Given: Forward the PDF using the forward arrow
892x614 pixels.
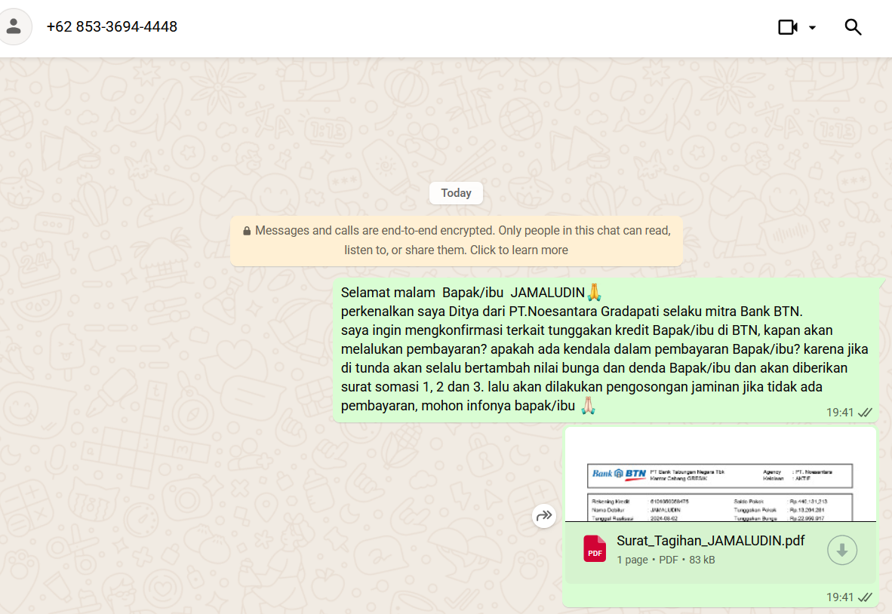Looking at the screenshot, I should coord(543,516).
